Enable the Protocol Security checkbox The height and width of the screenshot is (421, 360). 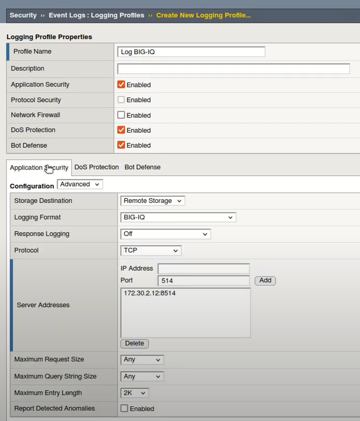point(121,100)
